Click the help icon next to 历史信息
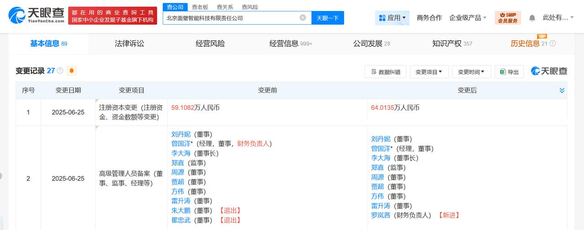Viewport: 584px width, 230px height. pyautogui.click(x=552, y=43)
